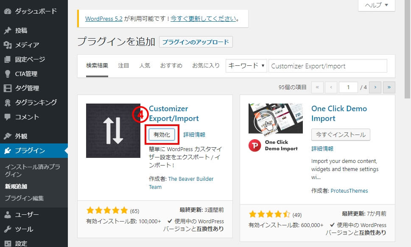Click the Dashboard gauge icon in sidebar
411x247 pixels.
8,11
